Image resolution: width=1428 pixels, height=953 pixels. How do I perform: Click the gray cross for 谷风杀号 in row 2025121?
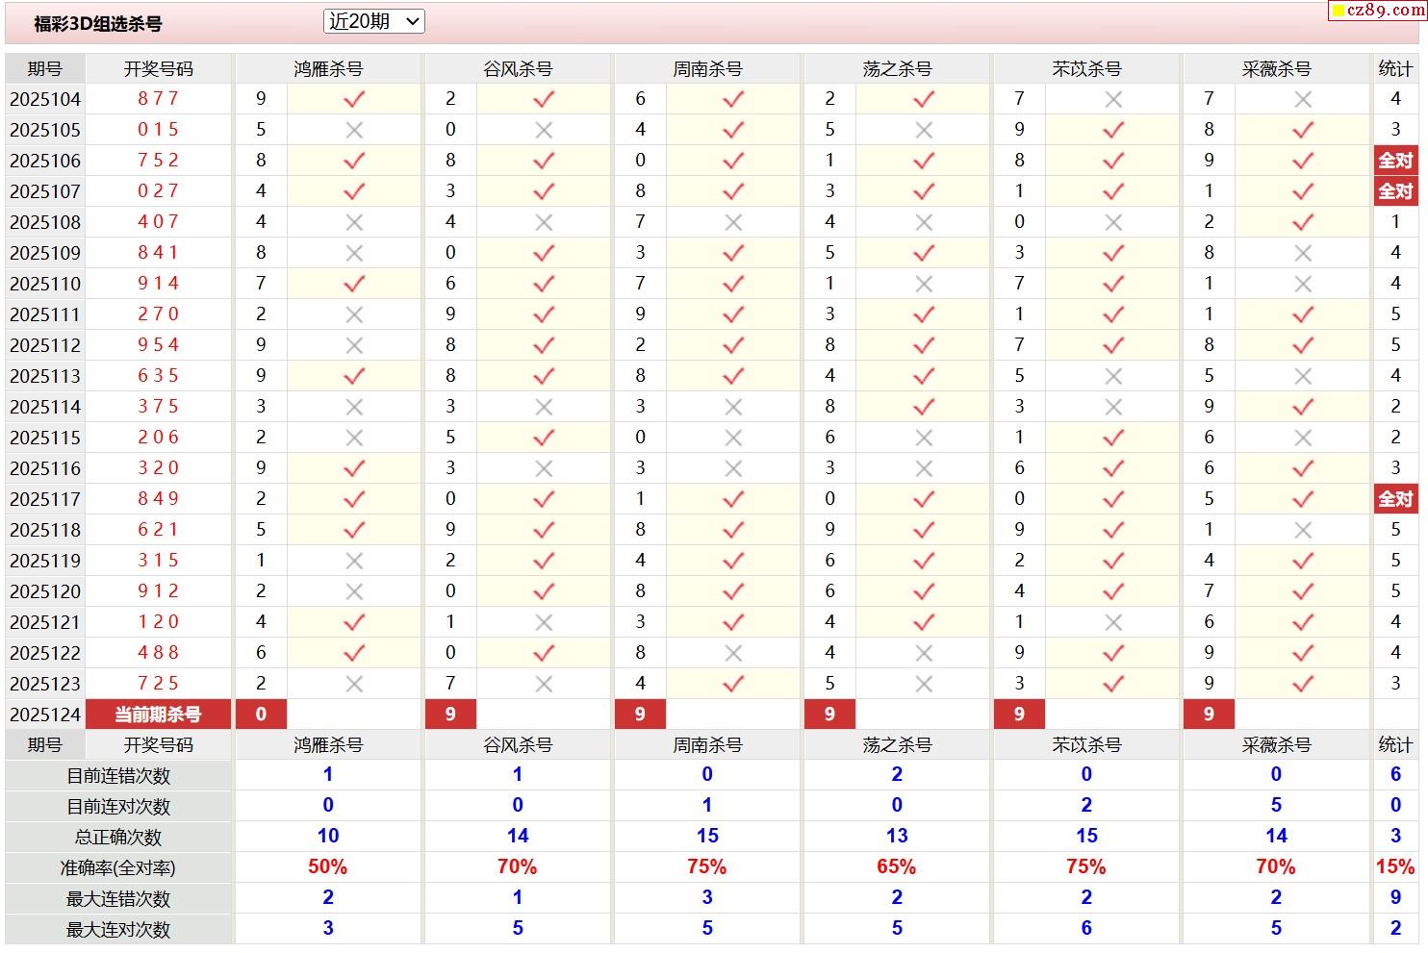click(x=544, y=622)
